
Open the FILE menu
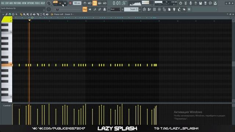tap(3, 3)
